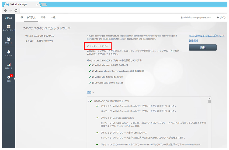Open the 詳細情報 link

(193, 41)
